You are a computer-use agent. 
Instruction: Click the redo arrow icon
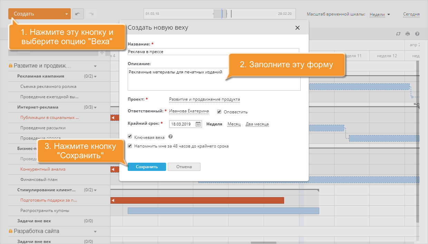coord(91,14)
